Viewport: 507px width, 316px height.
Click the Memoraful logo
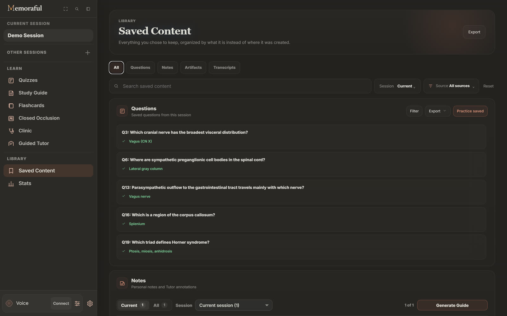pos(25,8)
